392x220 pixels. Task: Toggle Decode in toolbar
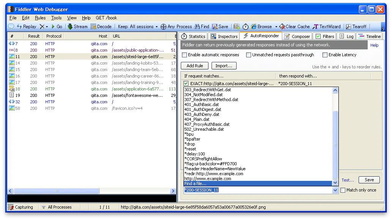coord(101,27)
